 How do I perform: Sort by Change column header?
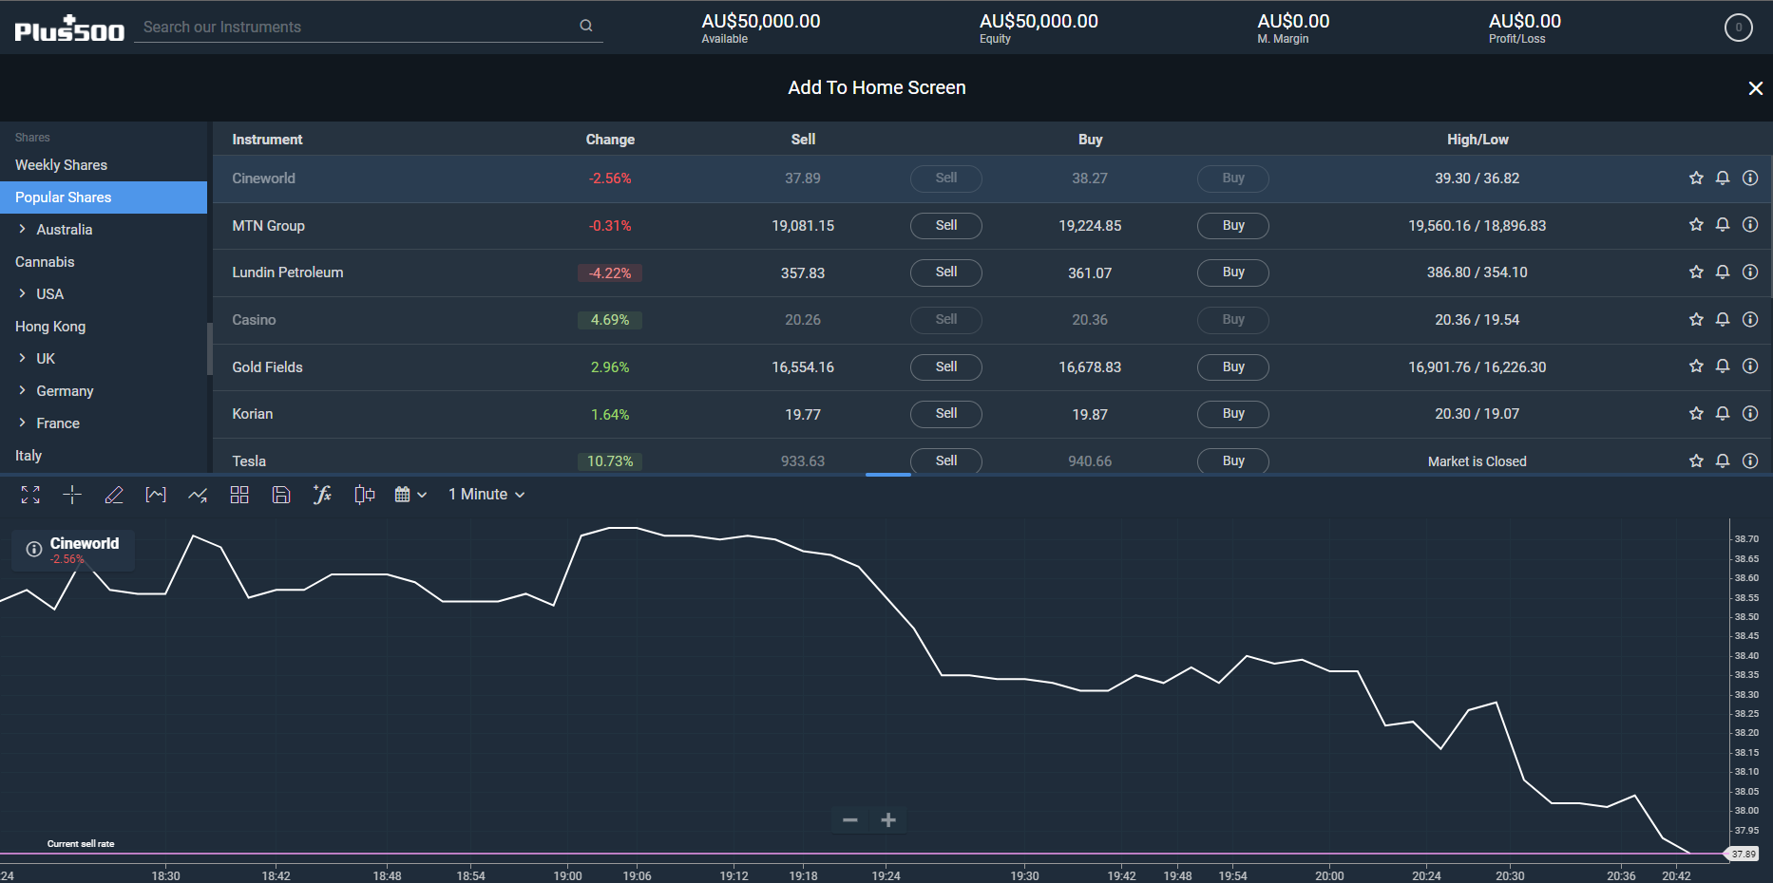(x=610, y=140)
